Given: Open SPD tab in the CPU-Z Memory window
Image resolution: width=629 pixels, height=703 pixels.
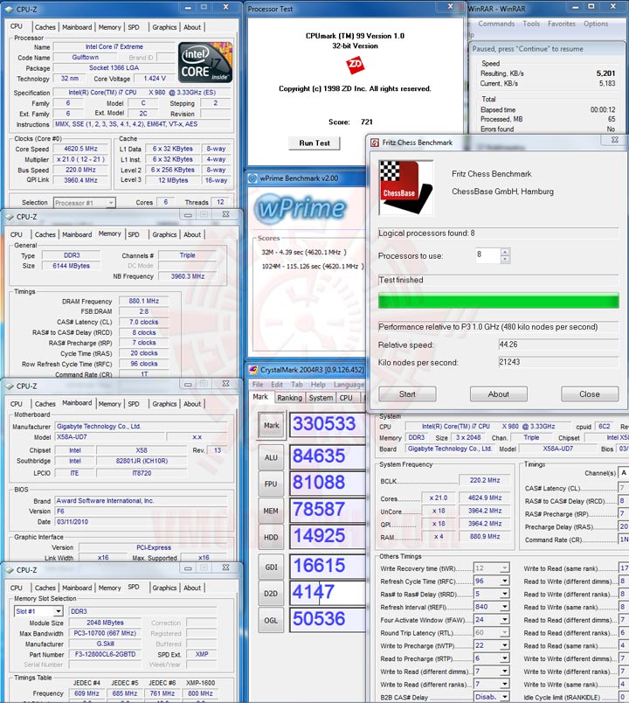Looking at the screenshot, I should click(134, 234).
